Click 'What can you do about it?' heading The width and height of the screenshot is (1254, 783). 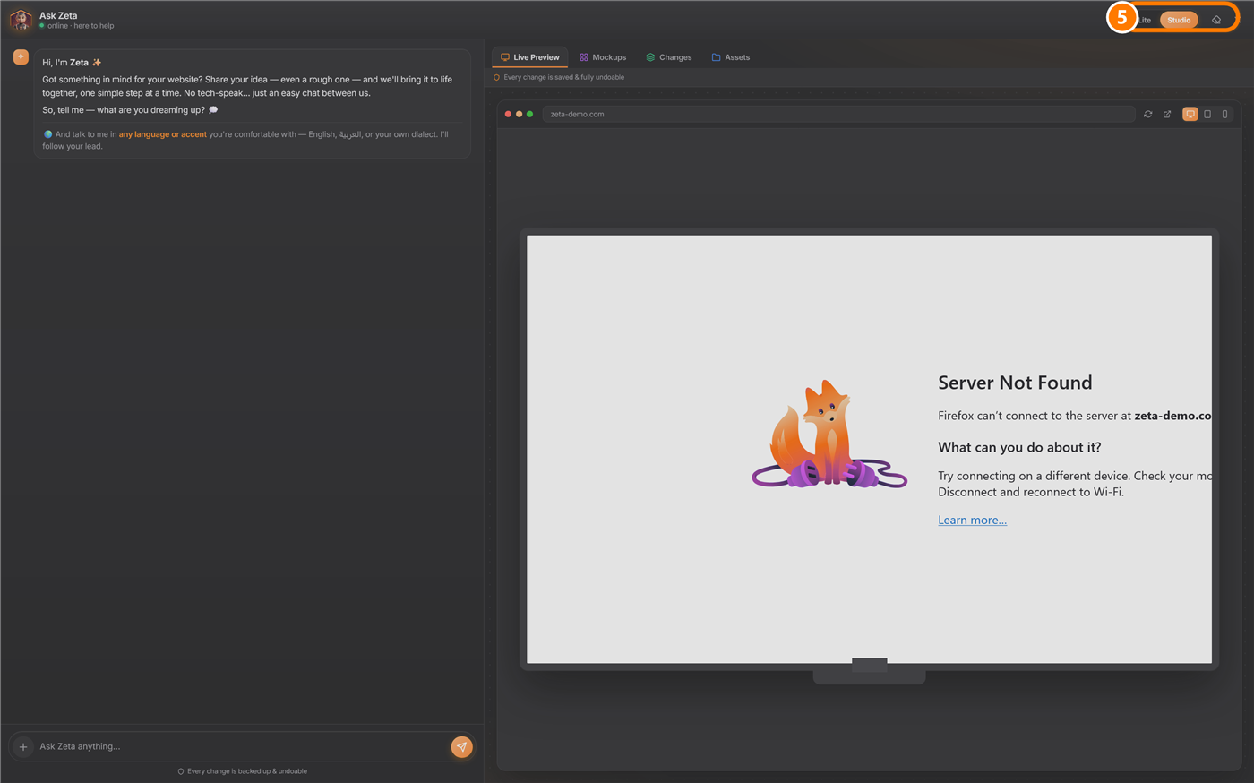[x=1019, y=447]
